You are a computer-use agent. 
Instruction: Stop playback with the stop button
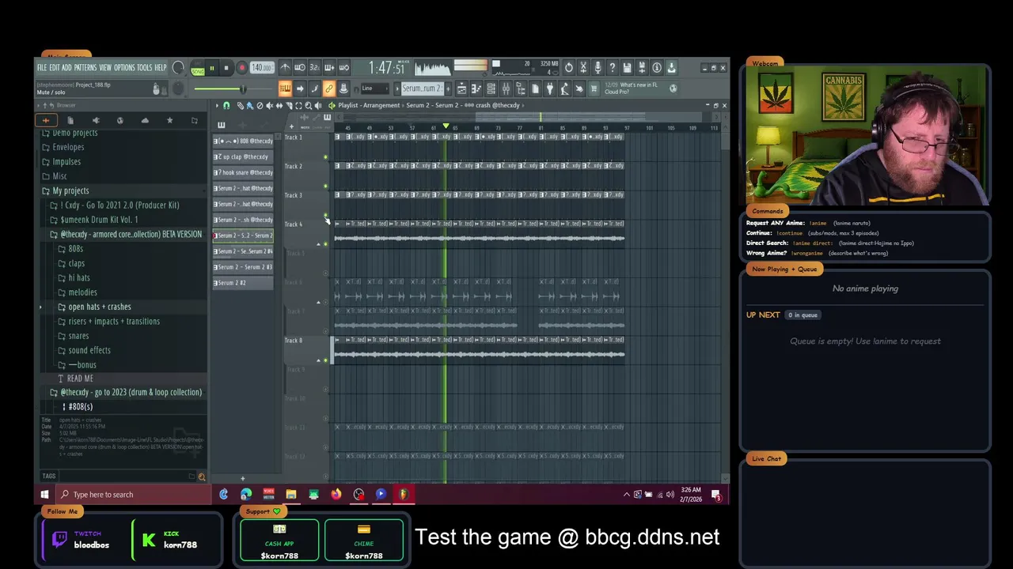point(226,68)
